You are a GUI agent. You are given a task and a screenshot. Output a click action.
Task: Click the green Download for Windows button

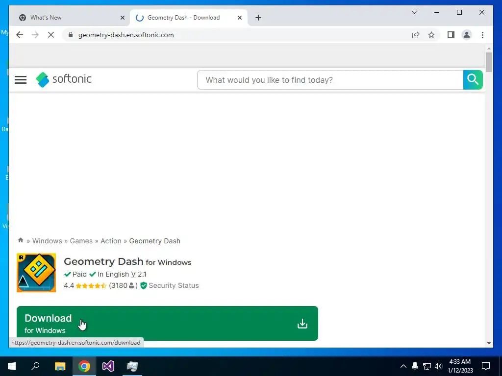point(167,323)
